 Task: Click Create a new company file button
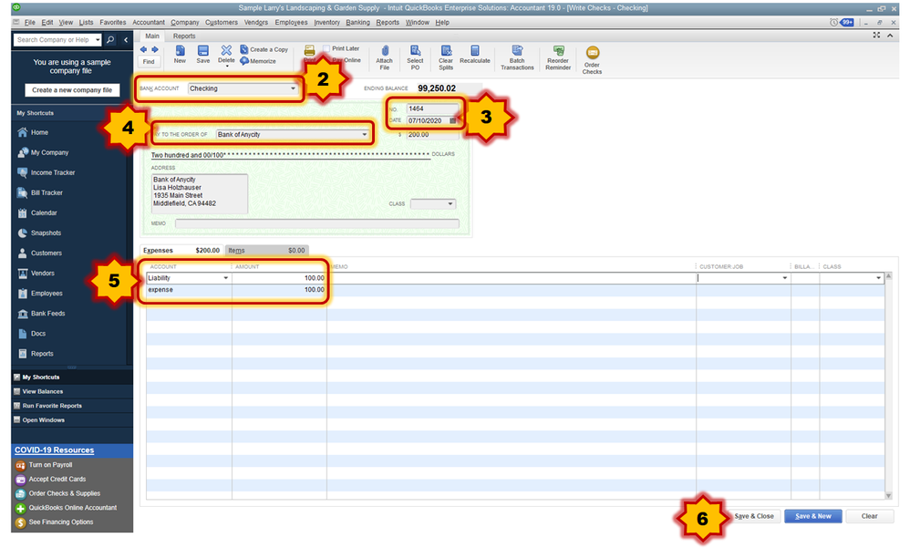[72, 90]
